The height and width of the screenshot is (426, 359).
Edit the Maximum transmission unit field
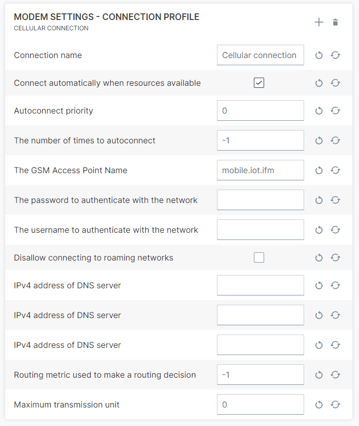pyautogui.click(x=261, y=404)
